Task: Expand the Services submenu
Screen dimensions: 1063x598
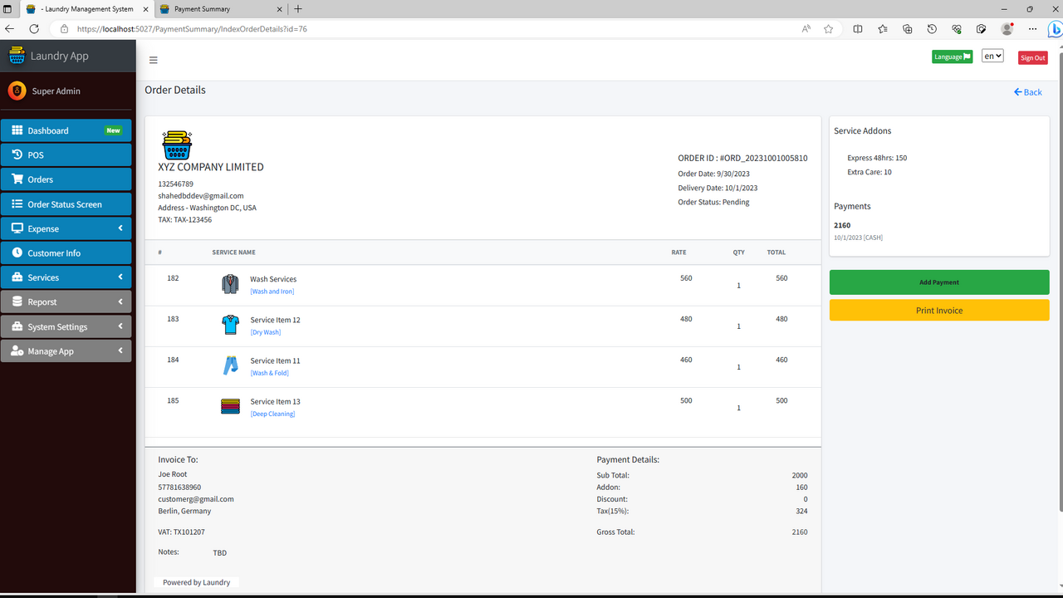Action: tap(66, 277)
